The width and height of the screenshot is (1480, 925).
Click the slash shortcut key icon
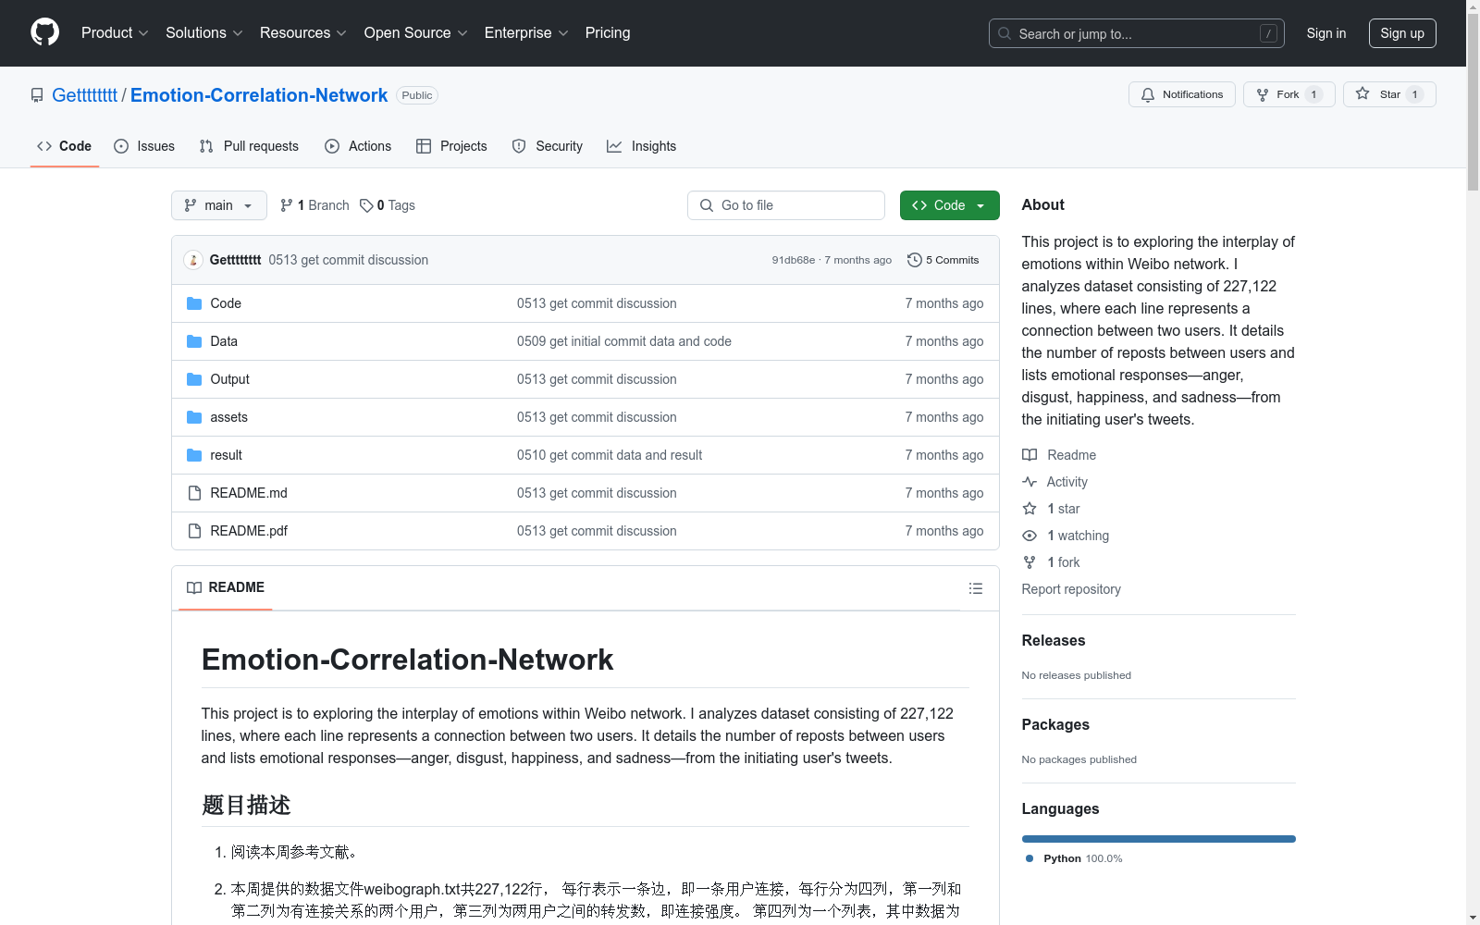(x=1268, y=33)
